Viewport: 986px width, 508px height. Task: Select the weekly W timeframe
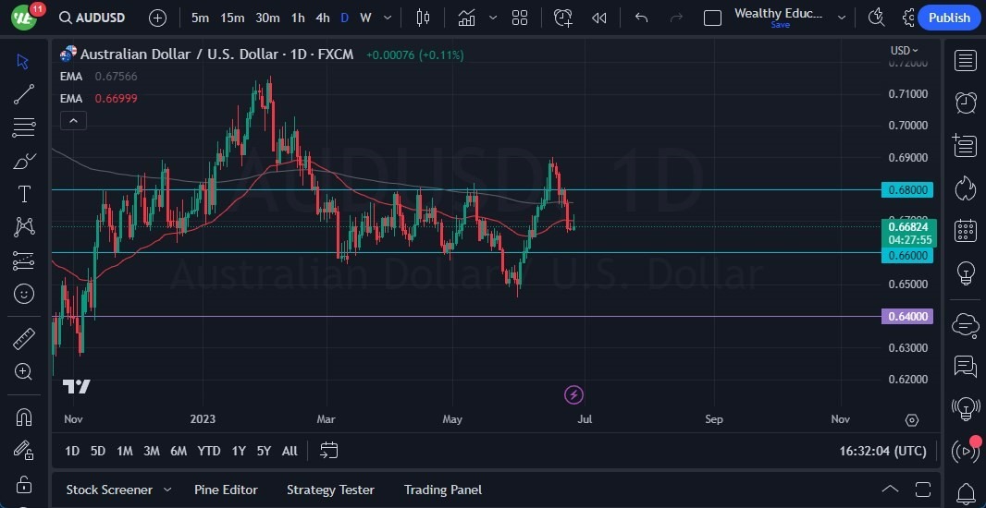(x=365, y=18)
